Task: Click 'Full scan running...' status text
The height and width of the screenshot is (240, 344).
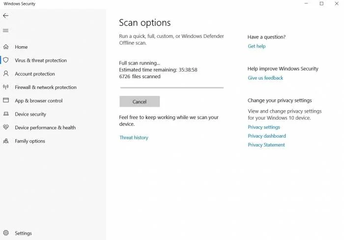Action: coord(140,63)
